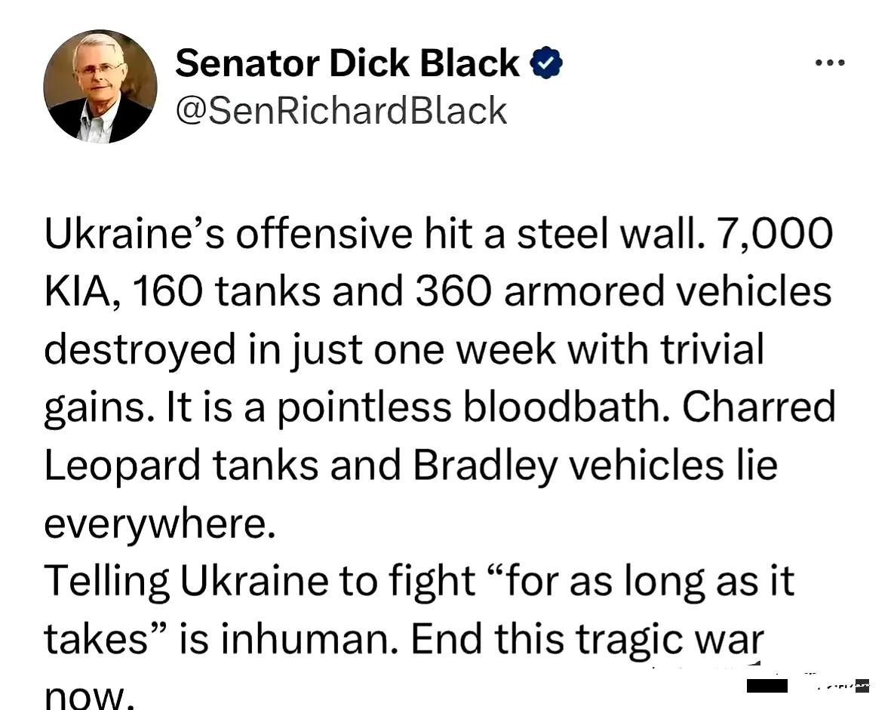
Task: Open the @SenRichardBlack handle link
Action: coord(341,111)
